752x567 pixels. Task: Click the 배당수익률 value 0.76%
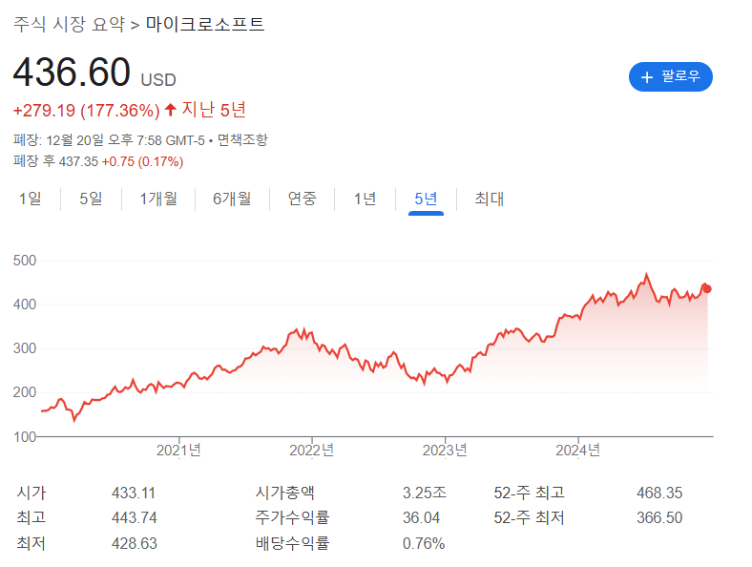pyautogui.click(x=424, y=543)
